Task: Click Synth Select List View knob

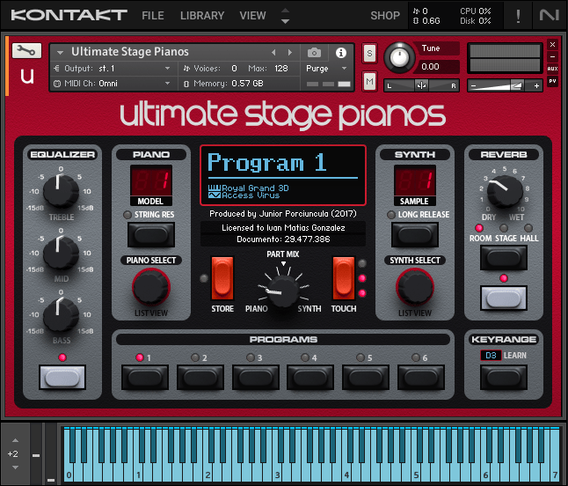Action: [x=415, y=287]
